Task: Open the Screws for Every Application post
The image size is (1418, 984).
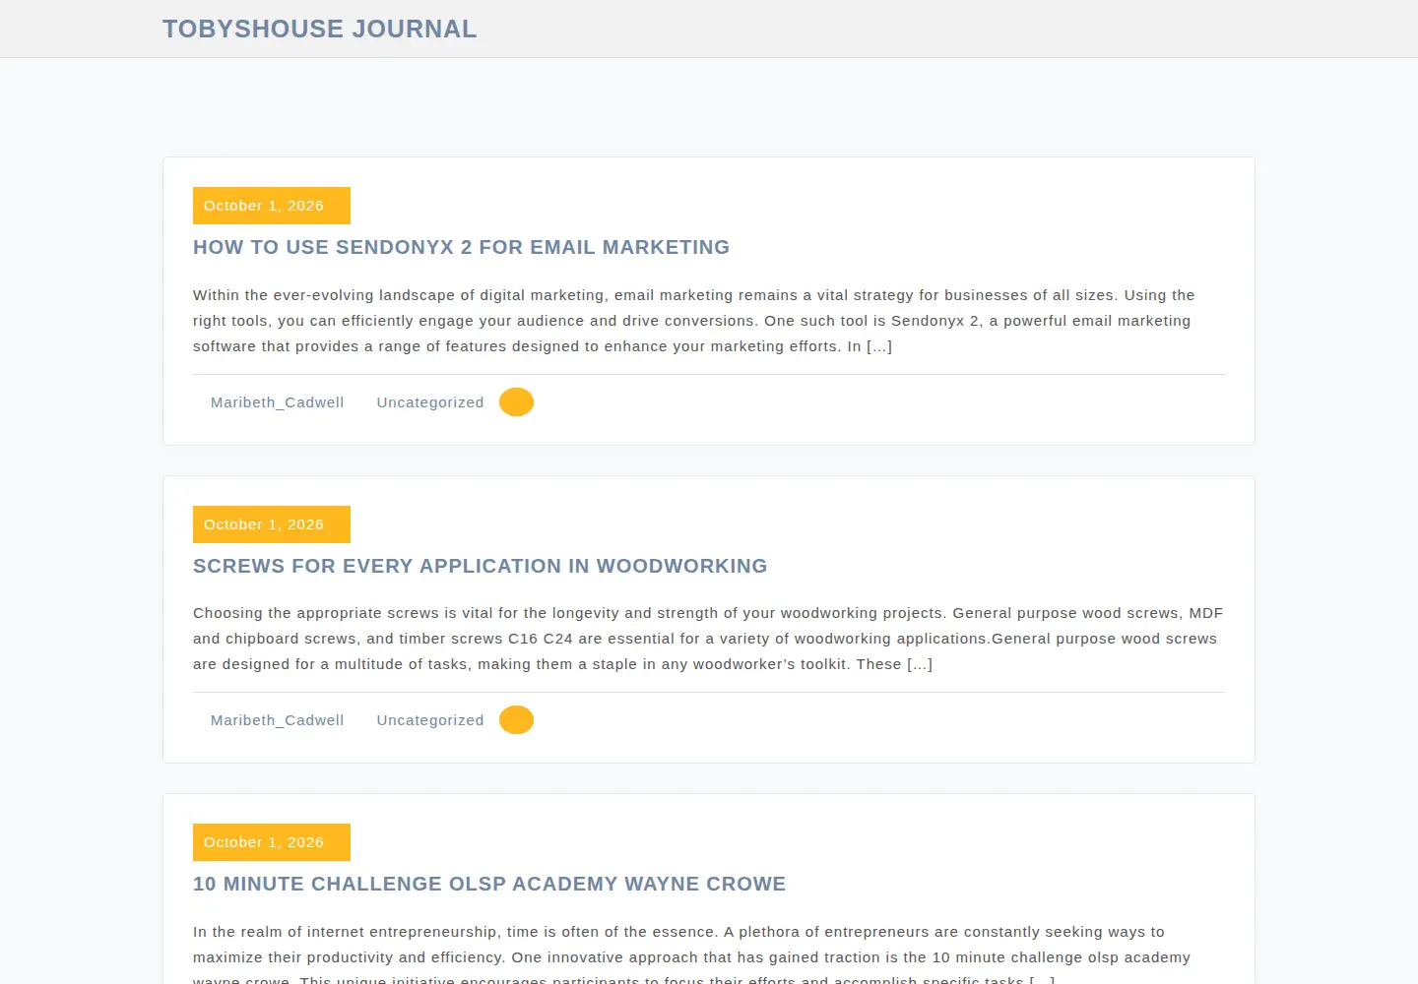Action: pos(480,566)
